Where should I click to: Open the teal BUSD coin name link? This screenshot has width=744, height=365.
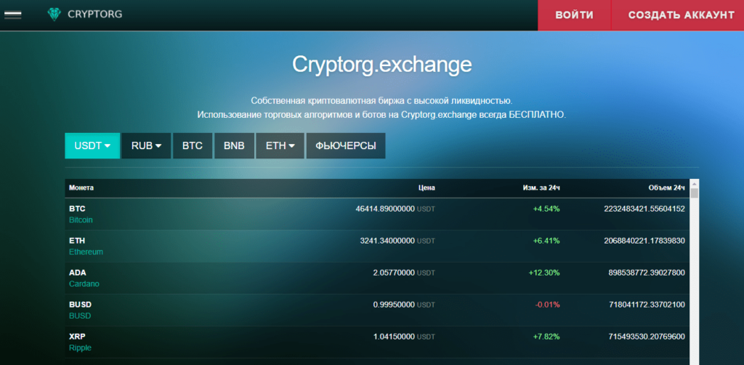click(x=80, y=316)
